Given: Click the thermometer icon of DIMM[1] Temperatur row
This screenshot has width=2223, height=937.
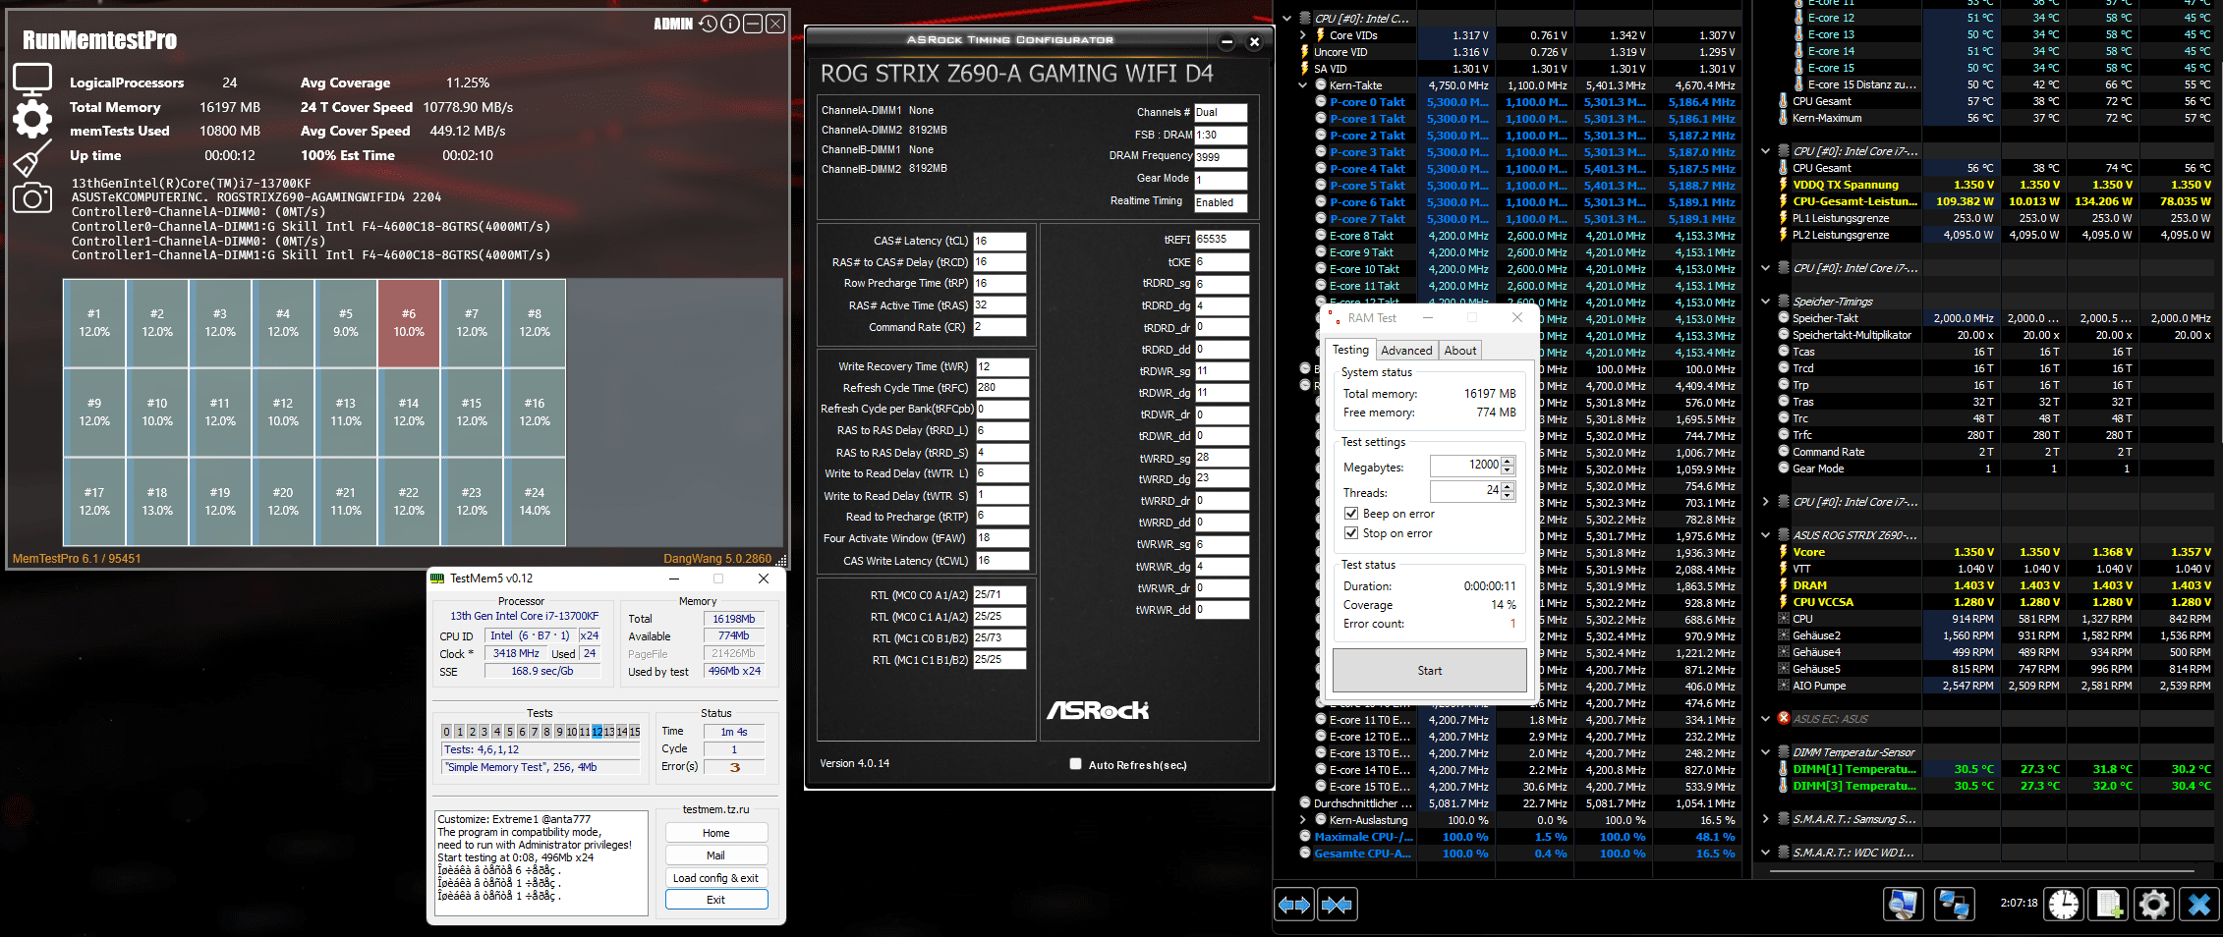Looking at the screenshot, I should pyautogui.click(x=1784, y=769).
